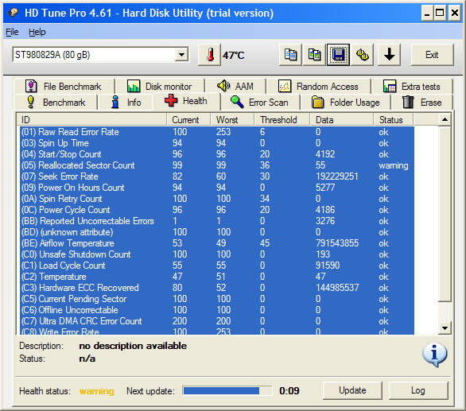Click the Current column header
Screen dimensions: 466x411
click(189, 120)
